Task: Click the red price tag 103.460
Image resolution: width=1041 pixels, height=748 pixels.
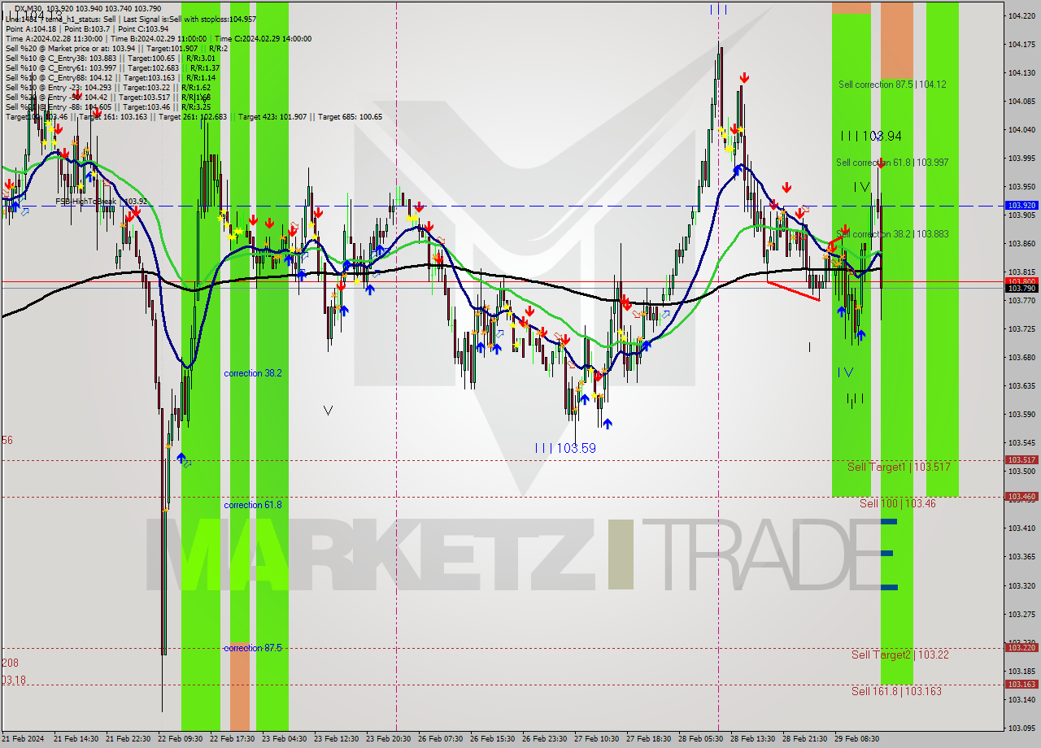Action: [1021, 496]
